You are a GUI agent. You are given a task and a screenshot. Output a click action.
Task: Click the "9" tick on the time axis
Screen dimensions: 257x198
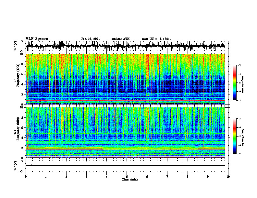click(208, 177)
